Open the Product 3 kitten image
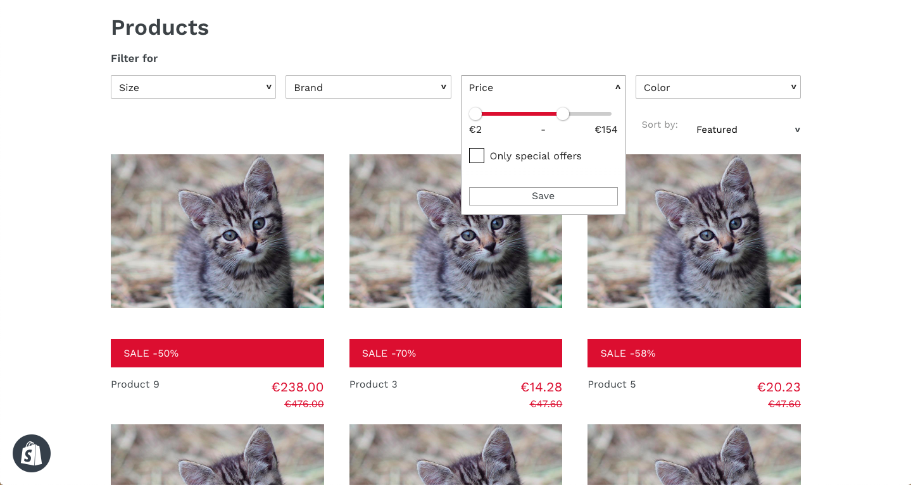This screenshot has height=485, width=911. coord(456,231)
